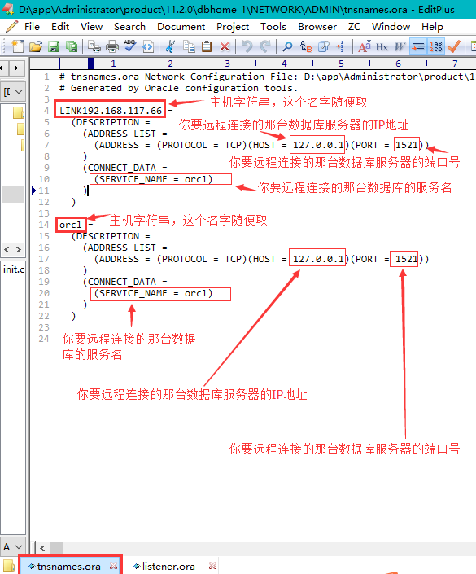The image size is (476, 574).
Task: Toggle word wrap with the W icon
Action: tap(400, 46)
